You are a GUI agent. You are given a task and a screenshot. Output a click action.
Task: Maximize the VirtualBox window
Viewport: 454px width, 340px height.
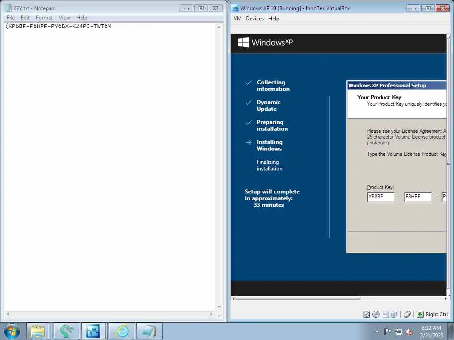click(428, 8)
